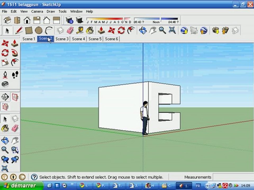
Task: Select the Line pencil tool
Action: tap(19, 30)
